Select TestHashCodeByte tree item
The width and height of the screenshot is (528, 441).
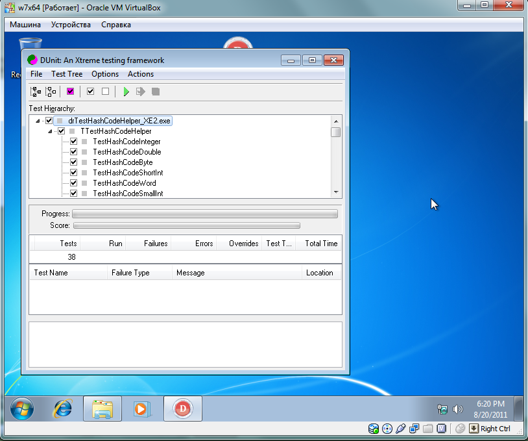pos(123,162)
